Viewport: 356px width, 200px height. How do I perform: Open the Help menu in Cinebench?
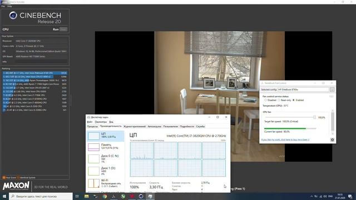click(9, 6)
